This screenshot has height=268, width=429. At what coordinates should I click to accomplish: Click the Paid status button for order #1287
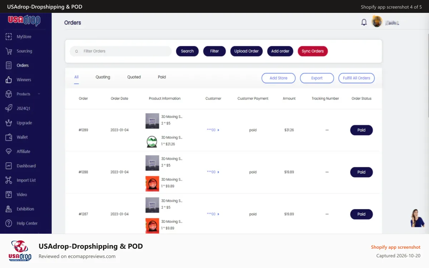coord(361,214)
